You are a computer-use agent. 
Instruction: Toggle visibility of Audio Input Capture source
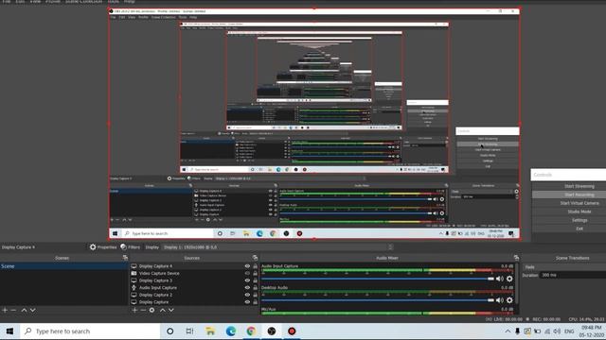tap(247, 287)
